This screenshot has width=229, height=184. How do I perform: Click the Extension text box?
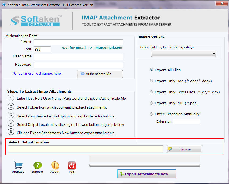187,121
